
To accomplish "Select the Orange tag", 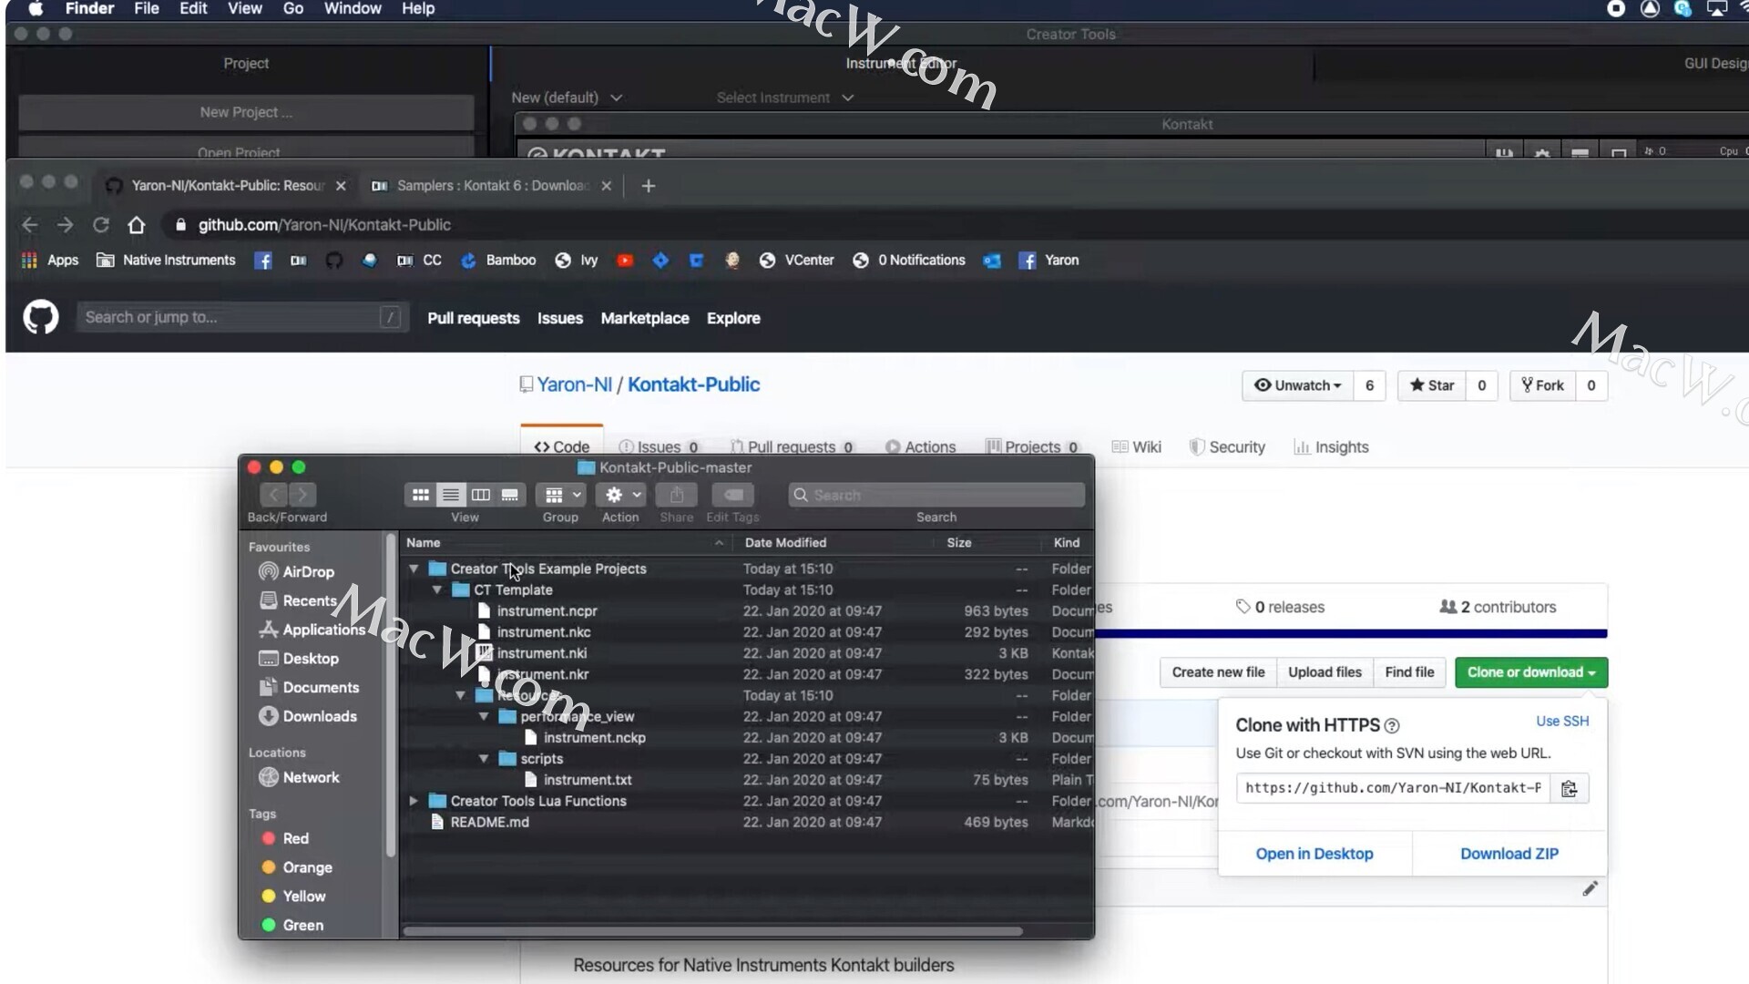I will click(297, 867).
